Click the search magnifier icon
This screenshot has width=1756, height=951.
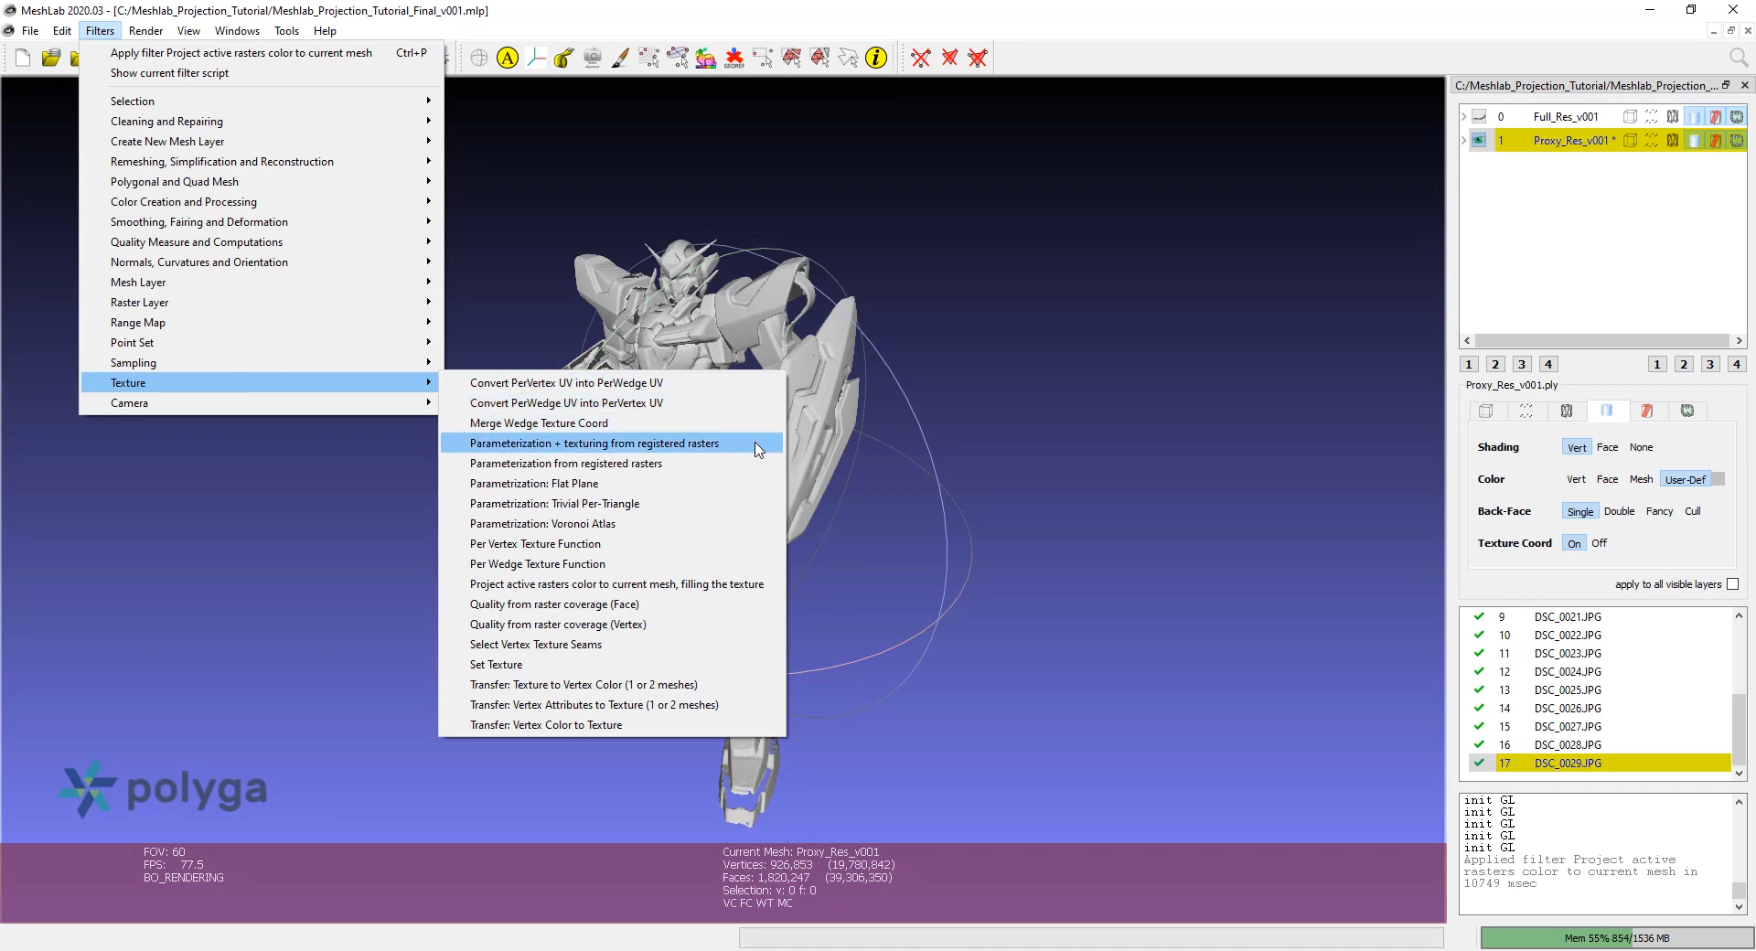coord(1739,59)
